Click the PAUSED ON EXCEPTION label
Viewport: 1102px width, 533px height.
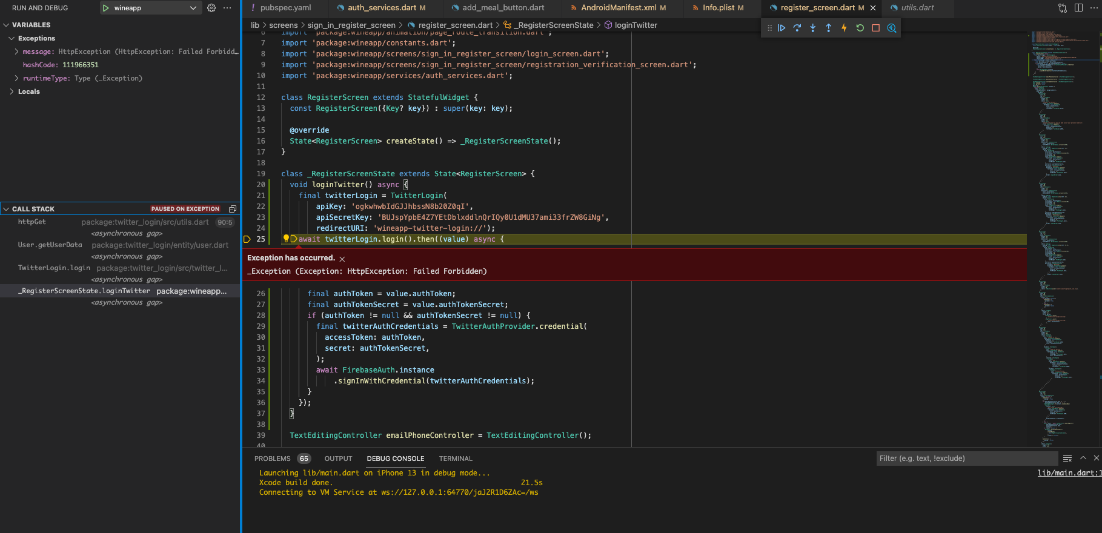click(x=185, y=209)
